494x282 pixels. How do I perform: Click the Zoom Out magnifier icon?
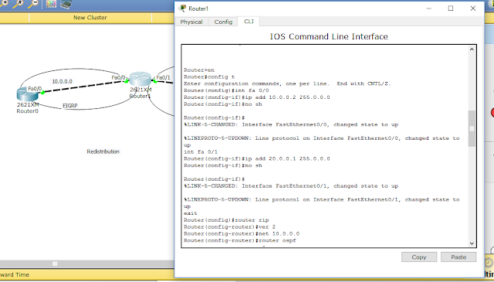33,3
